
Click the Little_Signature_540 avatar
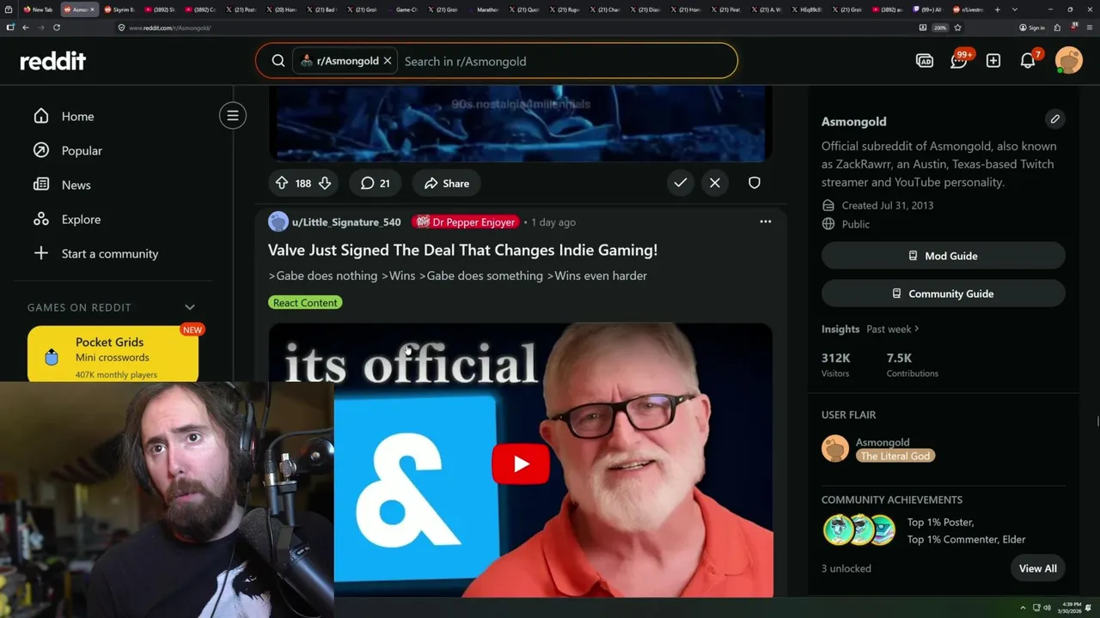(x=278, y=222)
